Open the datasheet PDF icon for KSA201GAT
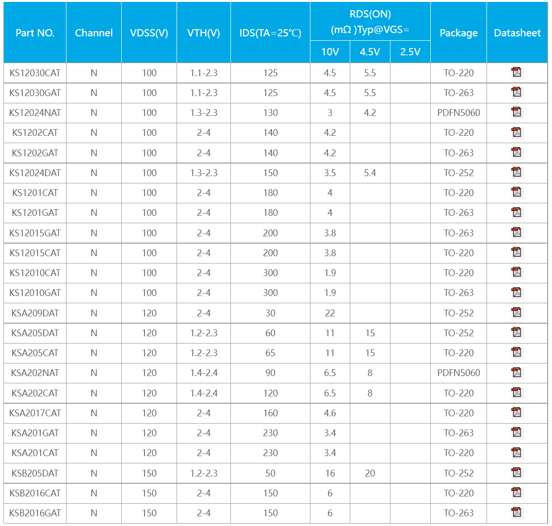The width and height of the screenshot is (552, 526). (517, 433)
